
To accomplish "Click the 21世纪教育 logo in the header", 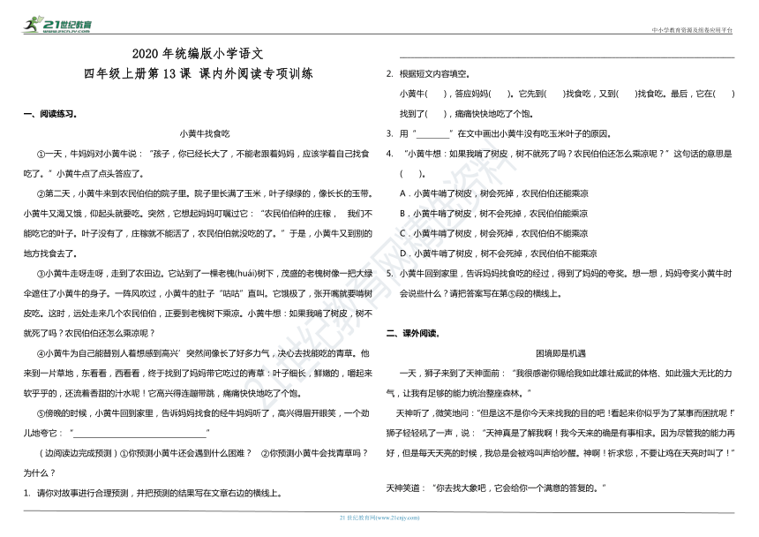I will pyautogui.click(x=57, y=25).
